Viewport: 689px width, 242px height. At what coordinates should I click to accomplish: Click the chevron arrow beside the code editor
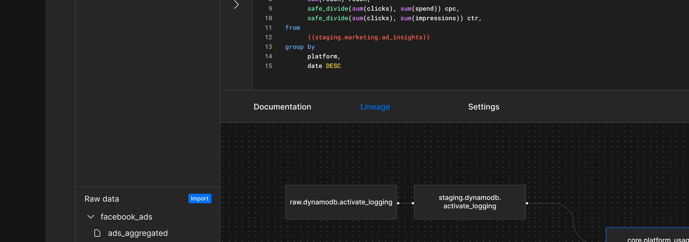[x=237, y=4]
